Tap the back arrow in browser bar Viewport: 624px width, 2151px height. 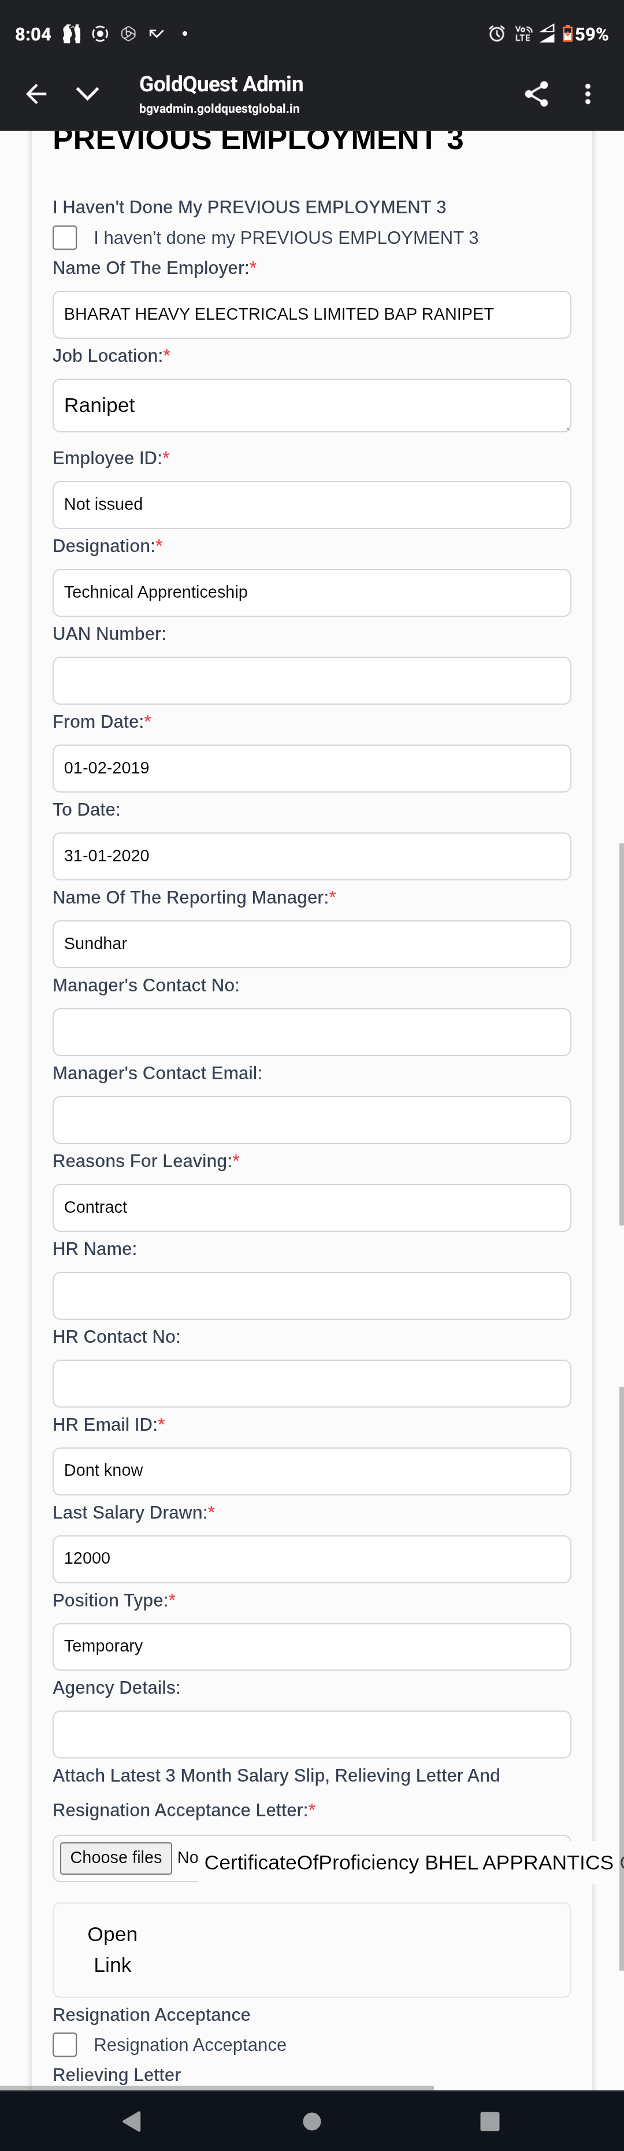coord(36,94)
